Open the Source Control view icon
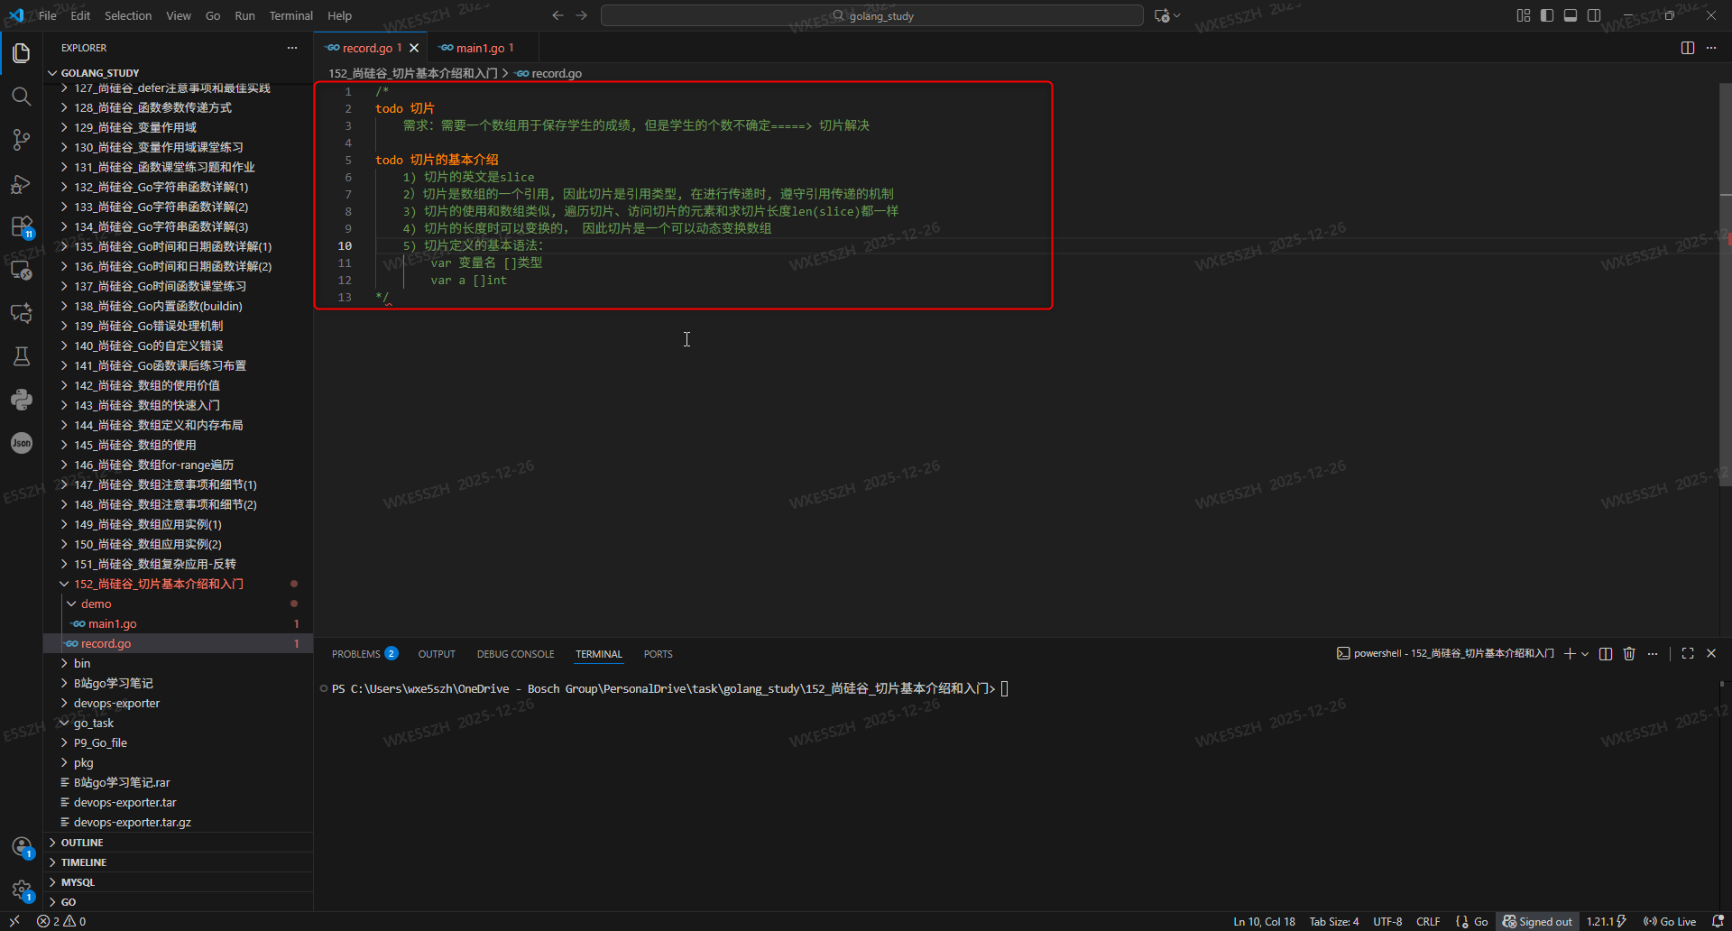Screen dimensions: 1732x931 [x=22, y=140]
